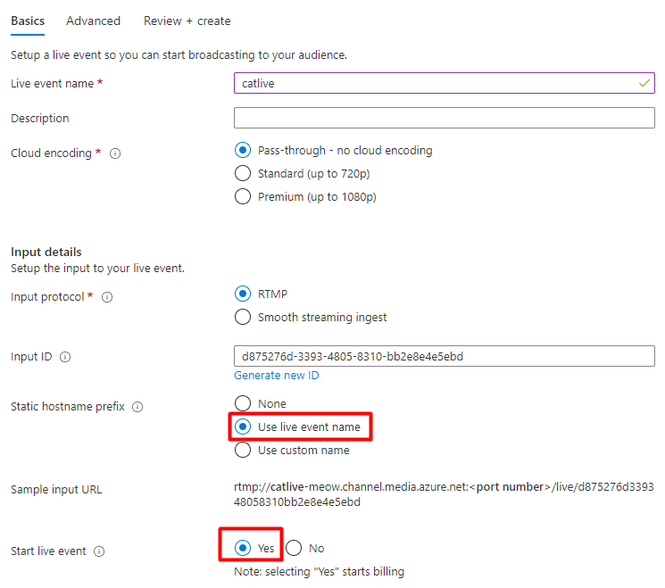The width and height of the screenshot is (665, 588).
Task: Select No for Start live event
Action: click(x=295, y=548)
